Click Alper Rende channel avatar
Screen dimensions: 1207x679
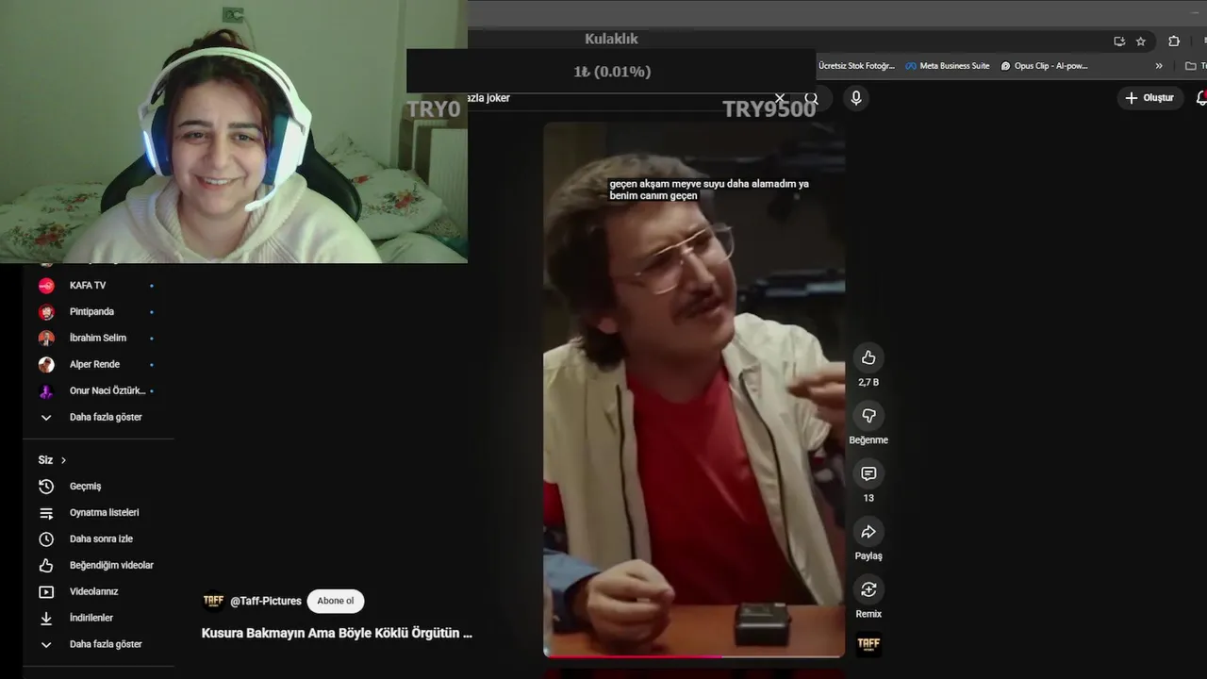tap(46, 365)
